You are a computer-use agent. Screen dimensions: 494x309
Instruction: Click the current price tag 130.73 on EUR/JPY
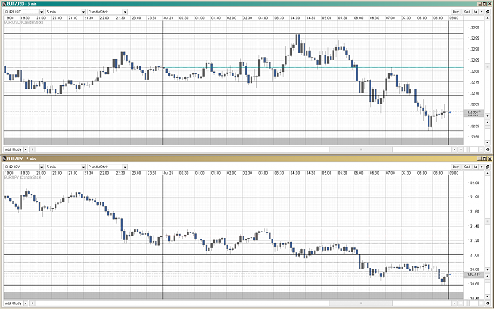click(473, 275)
